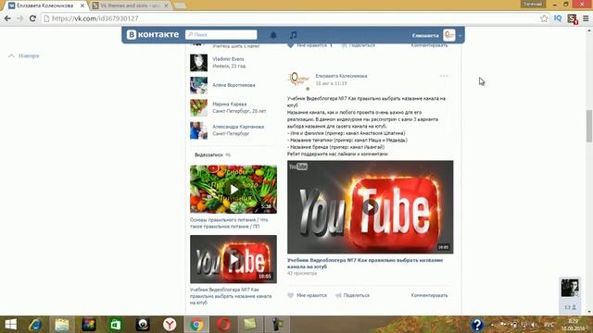
Task: Launch Yandex Browser from taskbar
Action: click(x=170, y=325)
